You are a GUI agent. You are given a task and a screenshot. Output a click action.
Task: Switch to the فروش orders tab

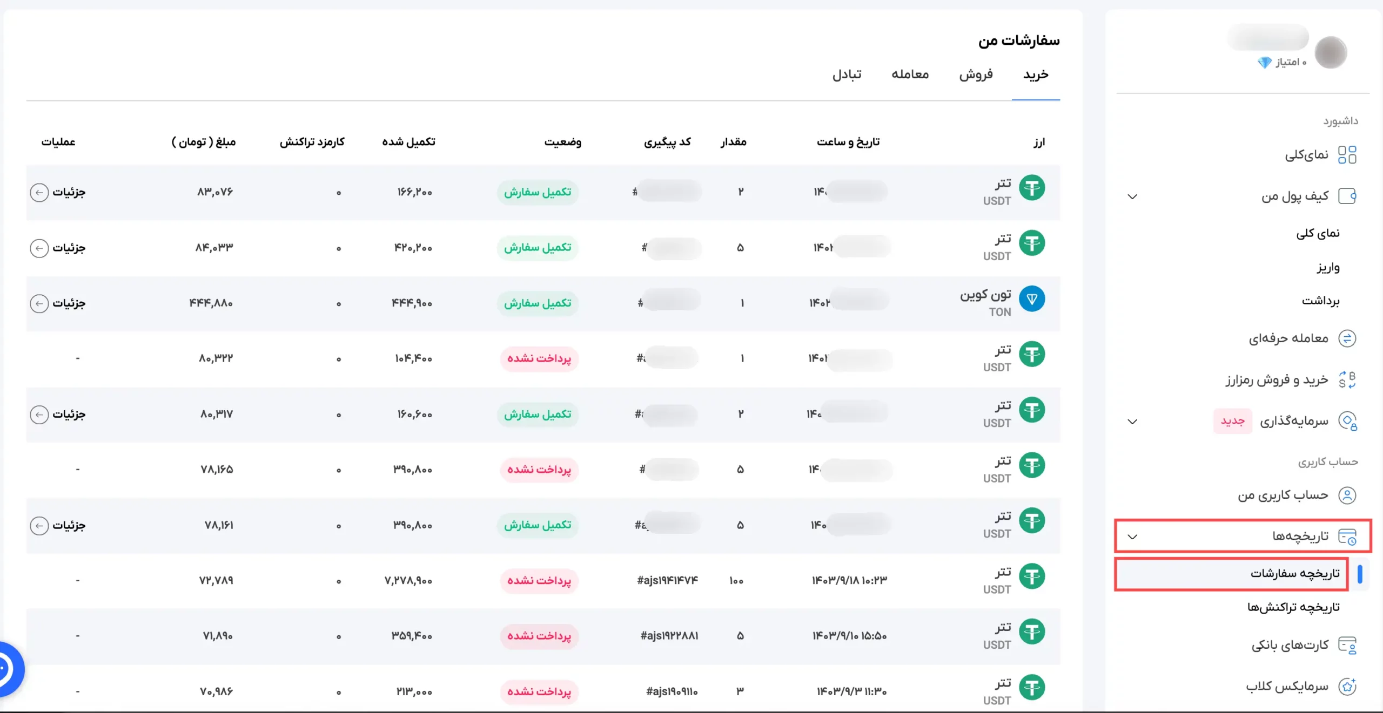[x=976, y=74]
